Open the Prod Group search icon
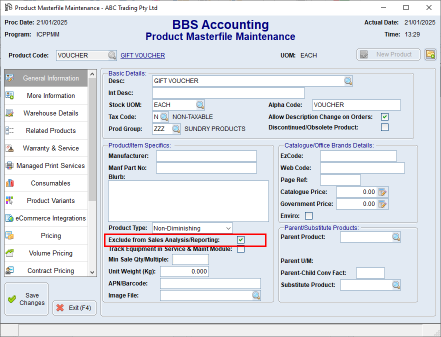 click(176, 129)
